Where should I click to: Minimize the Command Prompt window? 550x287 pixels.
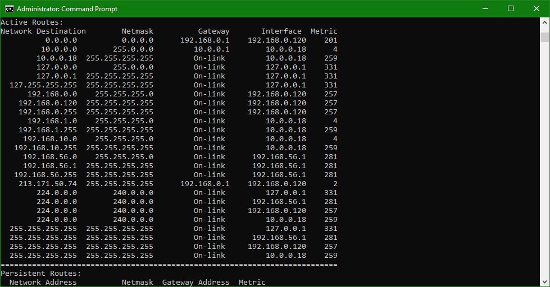click(x=485, y=9)
